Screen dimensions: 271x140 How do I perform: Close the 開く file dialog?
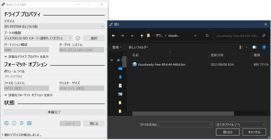[x=266, y=24]
